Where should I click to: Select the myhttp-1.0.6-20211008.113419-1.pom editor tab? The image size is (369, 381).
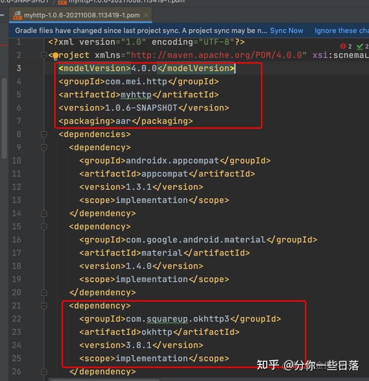click(81, 15)
